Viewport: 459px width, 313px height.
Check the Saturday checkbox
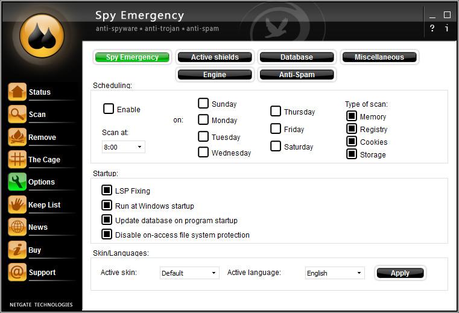pyautogui.click(x=276, y=146)
